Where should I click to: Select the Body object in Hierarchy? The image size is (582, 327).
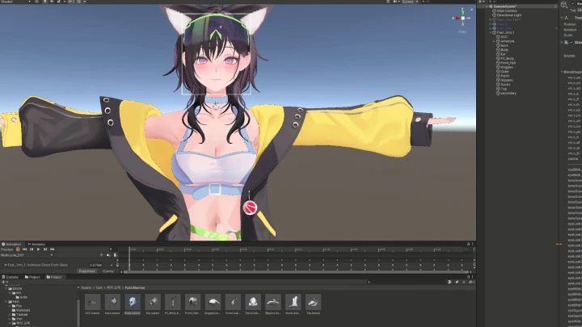pyautogui.click(x=504, y=50)
